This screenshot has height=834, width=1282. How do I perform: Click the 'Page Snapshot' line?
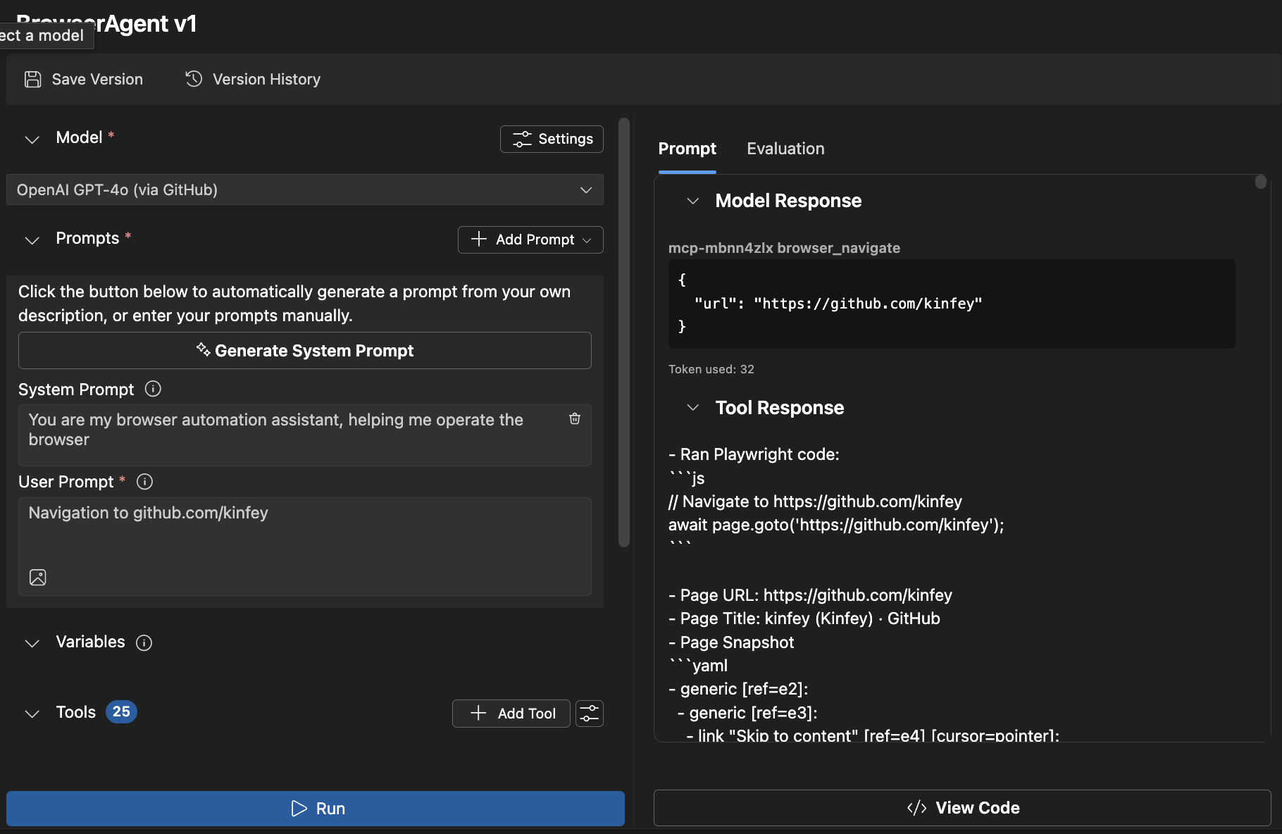731,642
